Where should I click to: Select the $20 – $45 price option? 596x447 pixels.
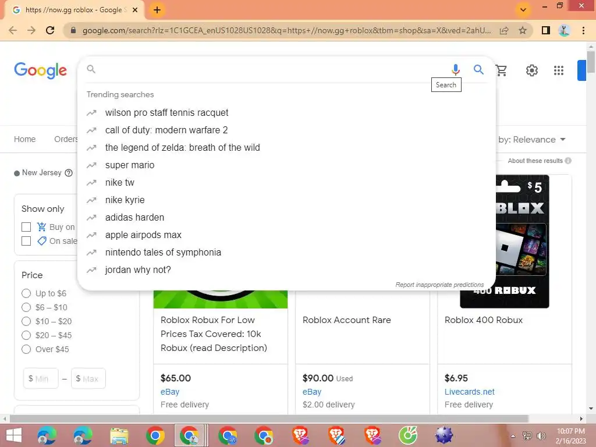[x=26, y=335]
